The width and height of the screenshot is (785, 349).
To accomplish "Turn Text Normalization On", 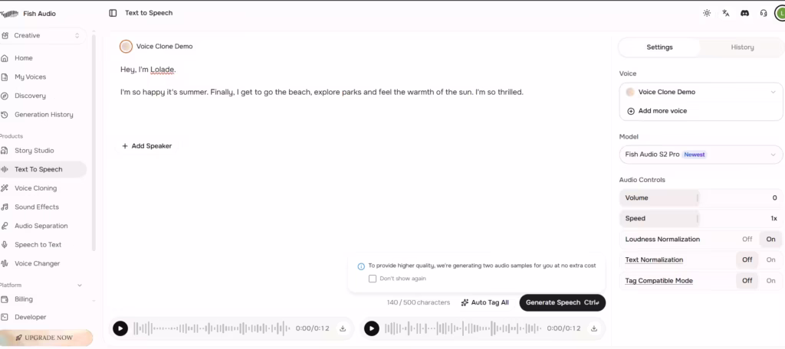I will click(771, 260).
